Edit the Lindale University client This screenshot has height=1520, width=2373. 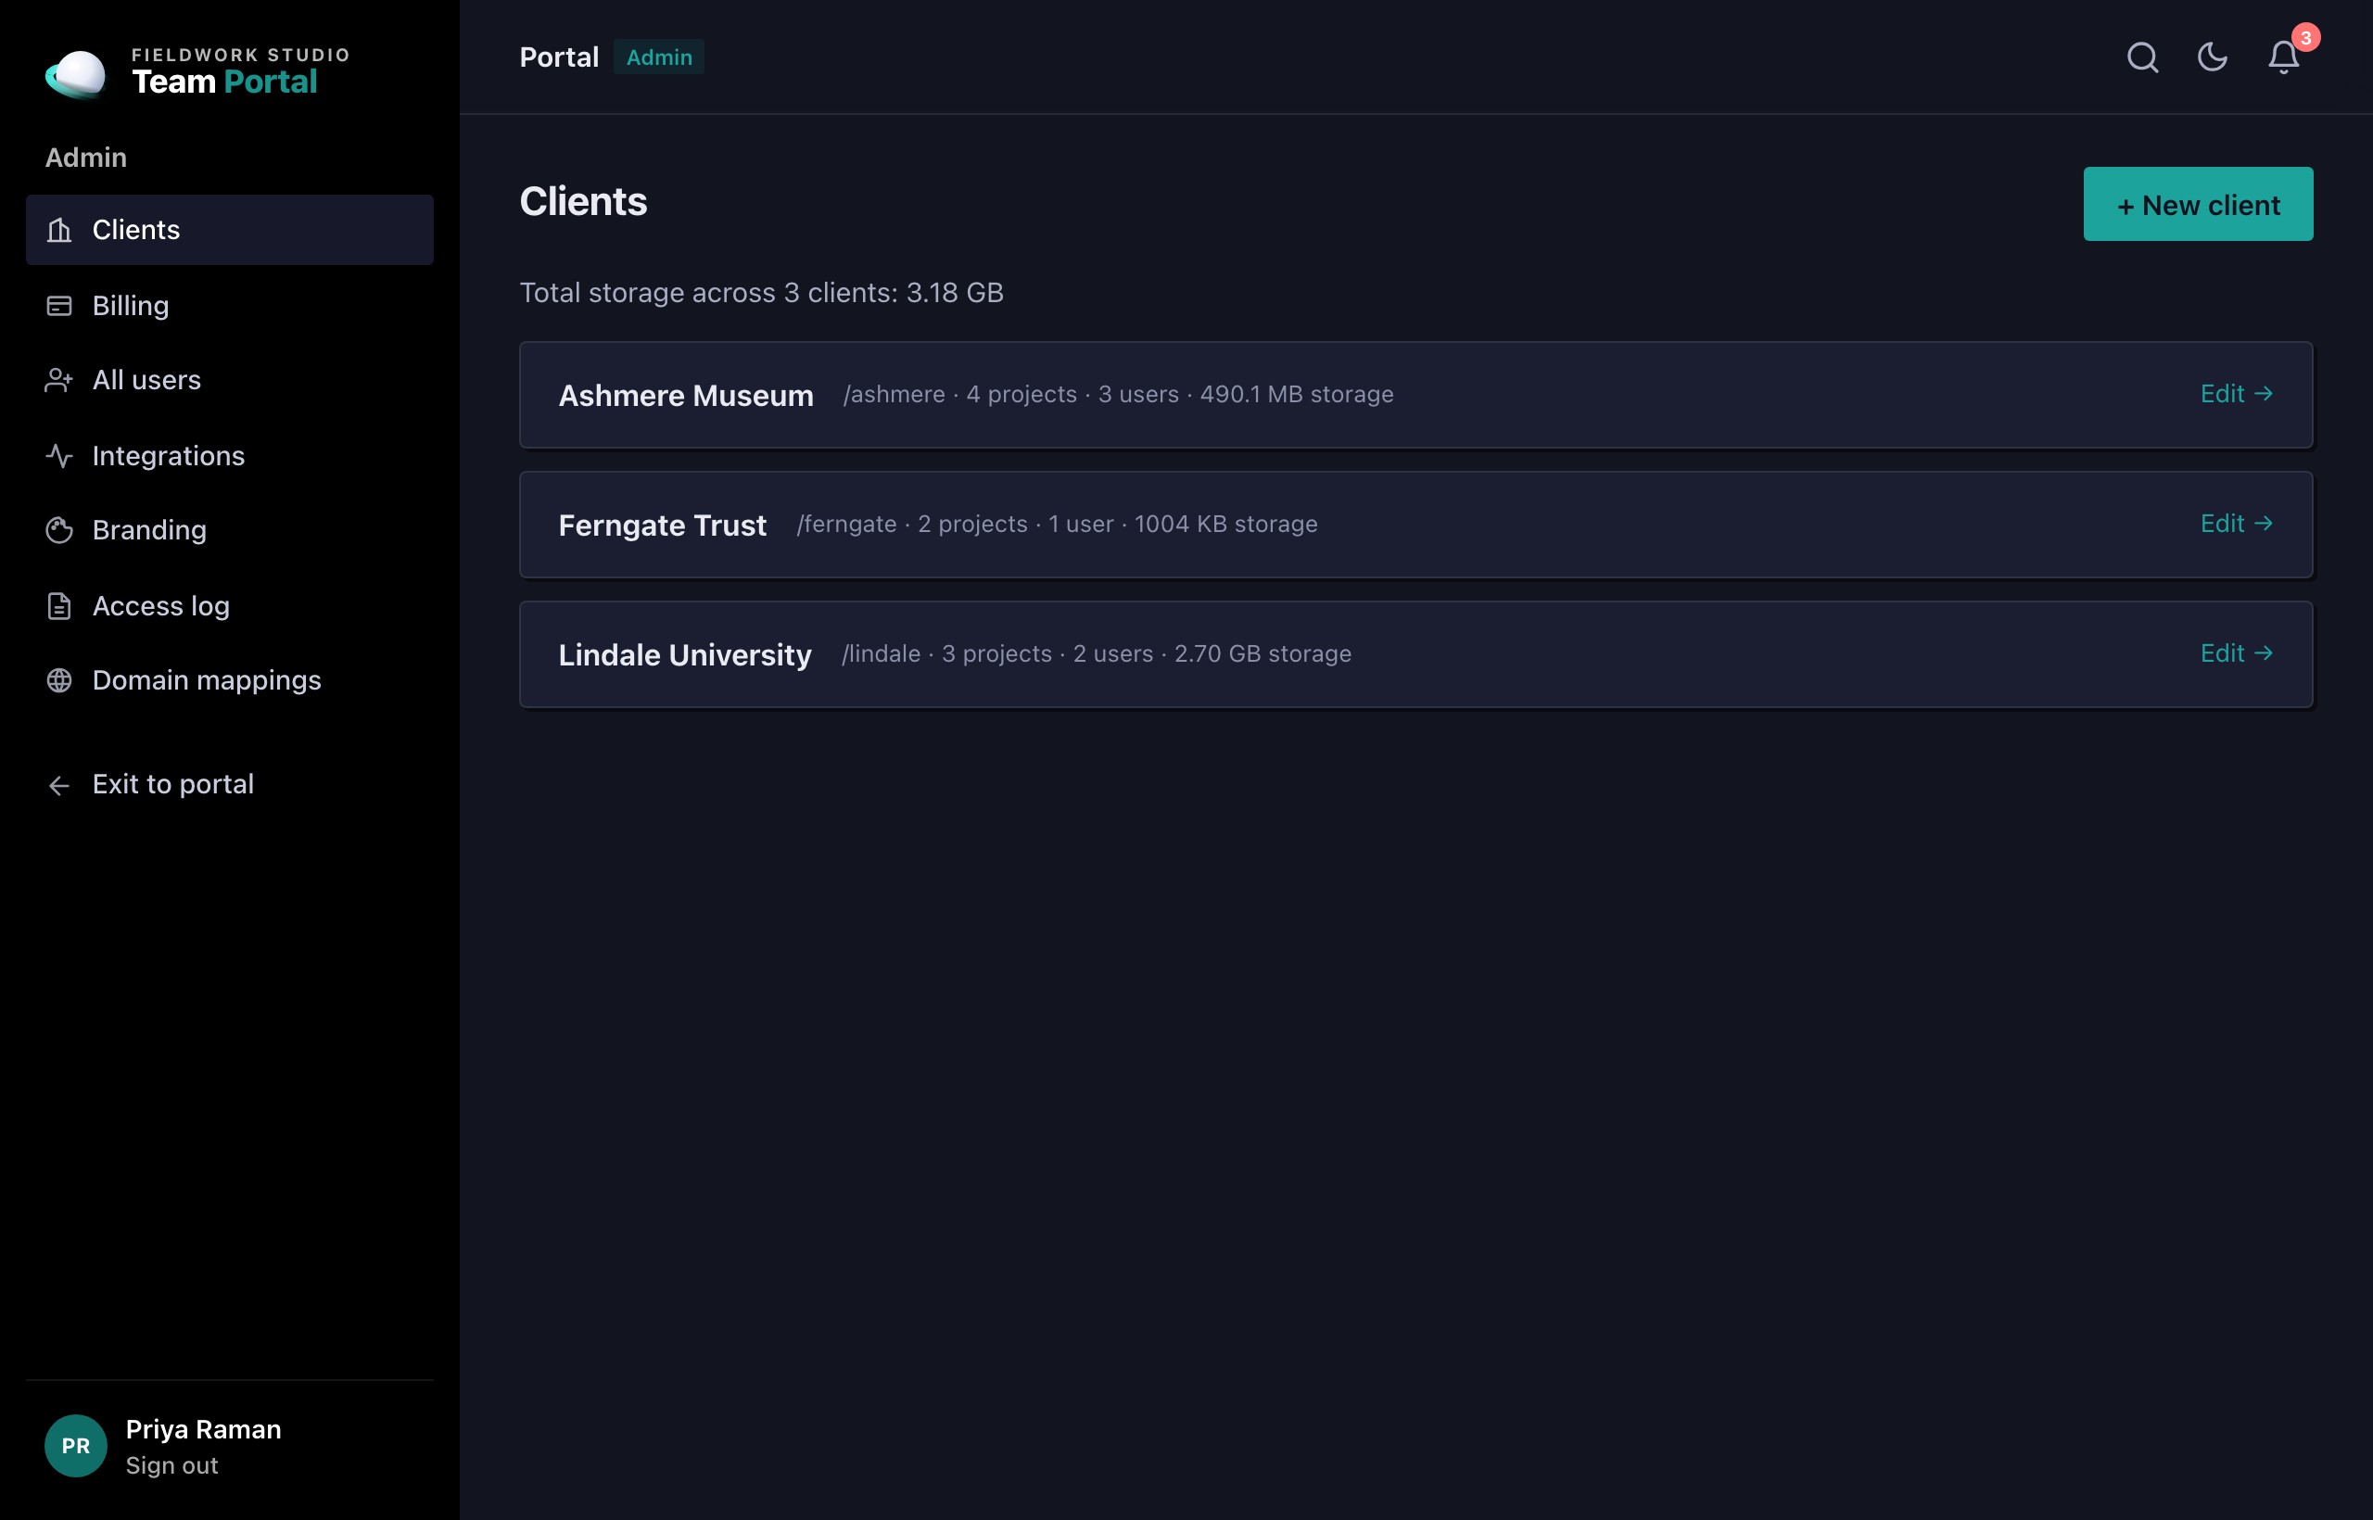pyautogui.click(x=2236, y=653)
